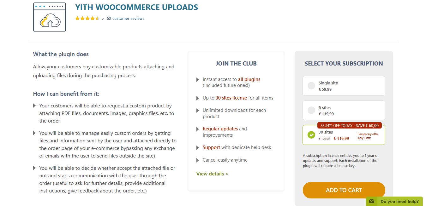Click the 30 sites license highlighted text

(231, 98)
